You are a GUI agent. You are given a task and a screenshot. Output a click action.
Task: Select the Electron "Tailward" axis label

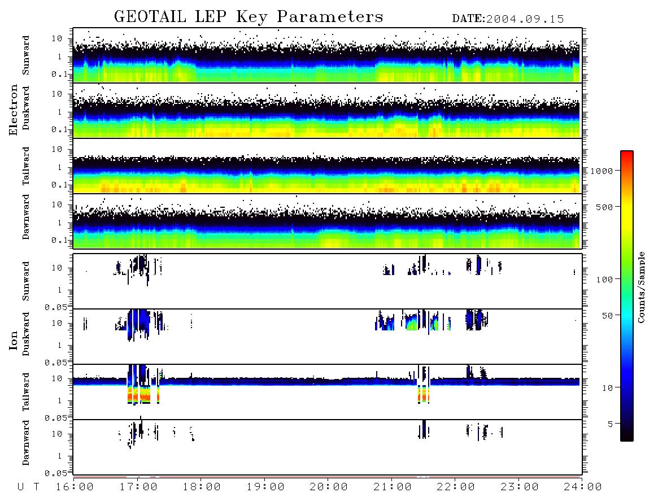click(26, 166)
